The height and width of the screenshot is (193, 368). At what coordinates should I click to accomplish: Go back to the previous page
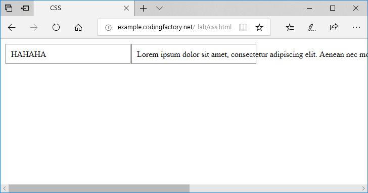[x=12, y=28]
